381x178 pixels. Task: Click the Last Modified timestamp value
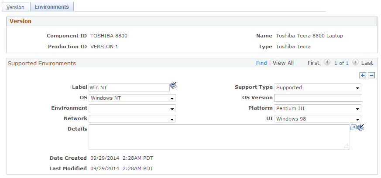coord(122,168)
